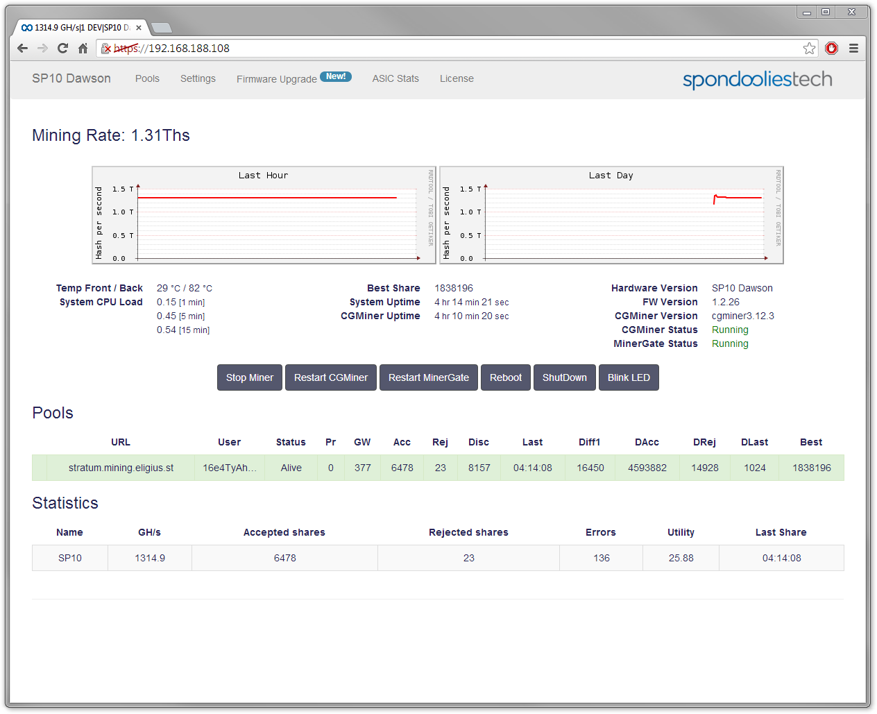Click the Stop Miner button
877x714 pixels.
coord(250,377)
